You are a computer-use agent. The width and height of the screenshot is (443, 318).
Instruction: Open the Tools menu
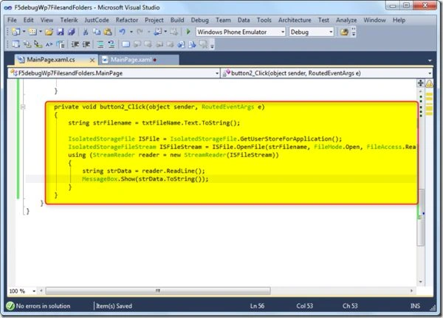click(x=264, y=20)
